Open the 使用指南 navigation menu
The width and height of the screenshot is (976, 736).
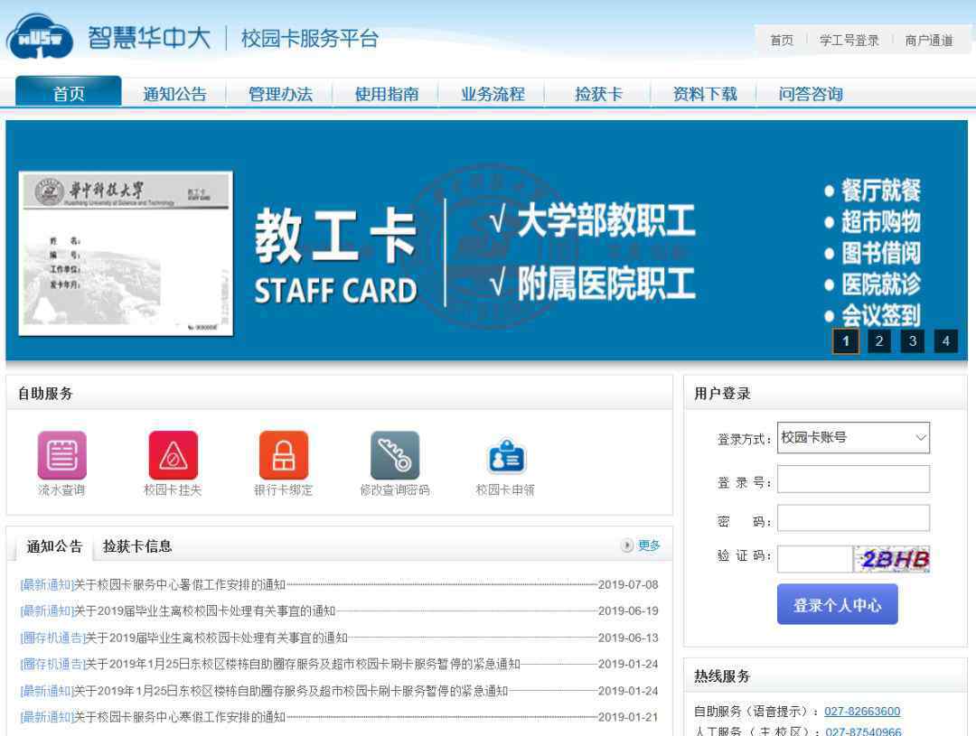[387, 94]
